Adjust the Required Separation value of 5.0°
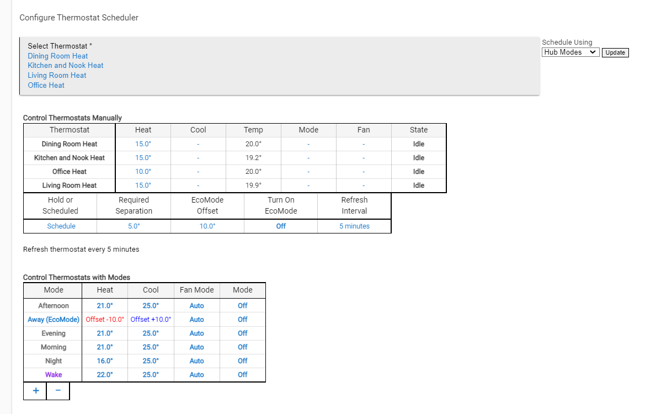This screenshot has width=656, height=414. (133, 226)
